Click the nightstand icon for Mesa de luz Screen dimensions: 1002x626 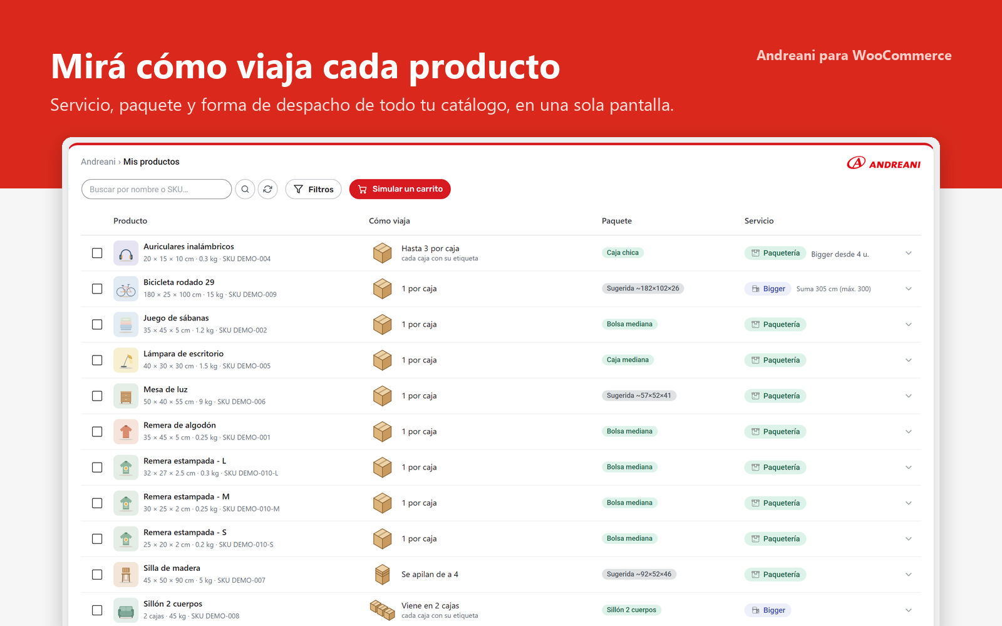126,396
